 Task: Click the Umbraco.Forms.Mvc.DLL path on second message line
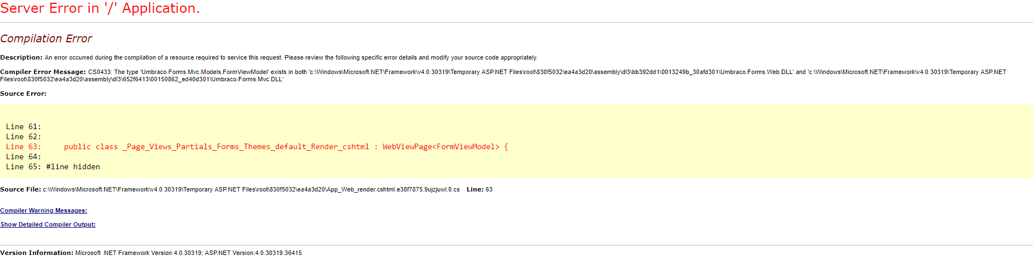point(141,79)
